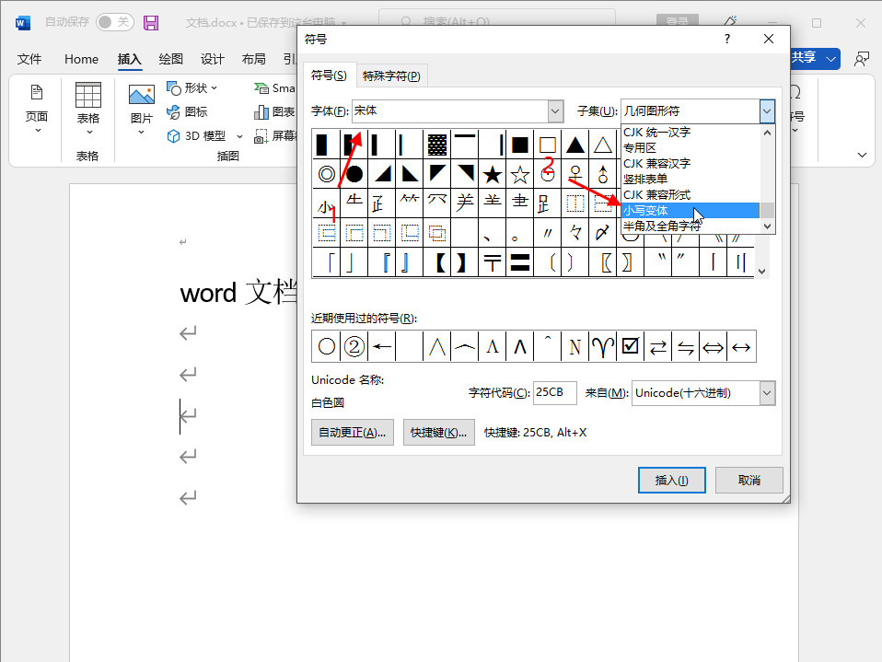This screenshot has height=662, width=882.
Task: Pick the dense shaded block ▓ symbol
Action: point(437,145)
